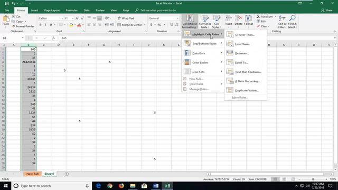This screenshot has height=190, width=338.
Task: Click the Undo arrow icon
Action: coord(14,4)
